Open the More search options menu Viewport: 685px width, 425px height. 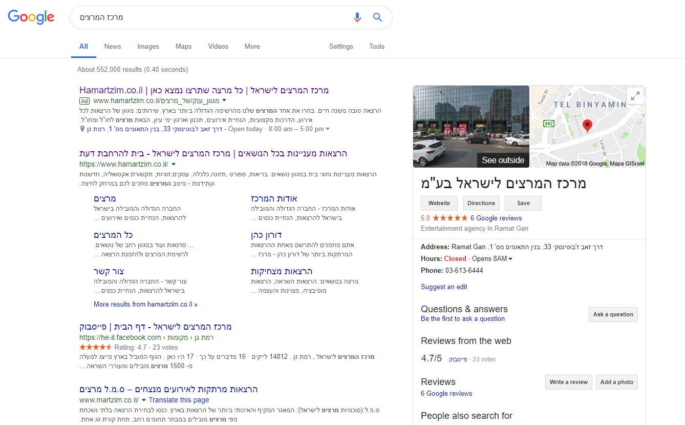point(252,46)
